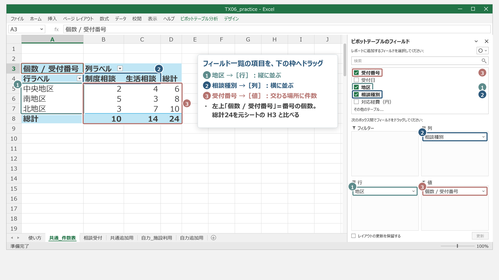
Task: Switch to the 使い方 sheet
Action: tap(35, 238)
